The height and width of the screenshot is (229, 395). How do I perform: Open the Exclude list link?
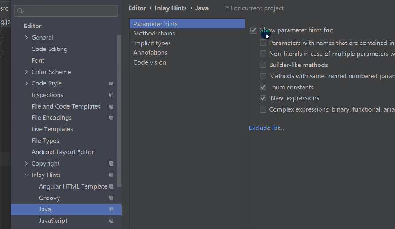pos(266,128)
